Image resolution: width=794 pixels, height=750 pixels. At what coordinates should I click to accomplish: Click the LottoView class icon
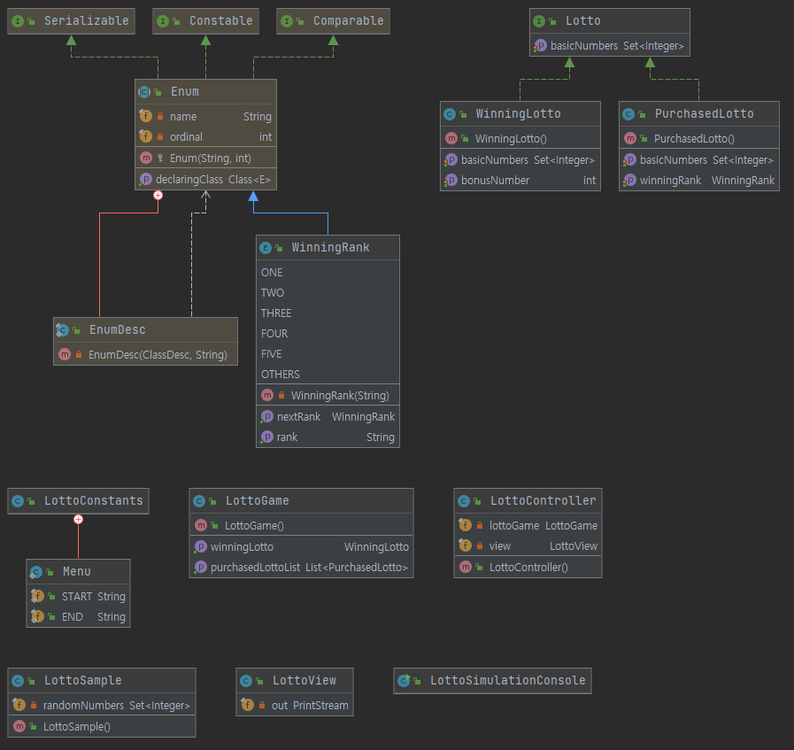pos(246,681)
